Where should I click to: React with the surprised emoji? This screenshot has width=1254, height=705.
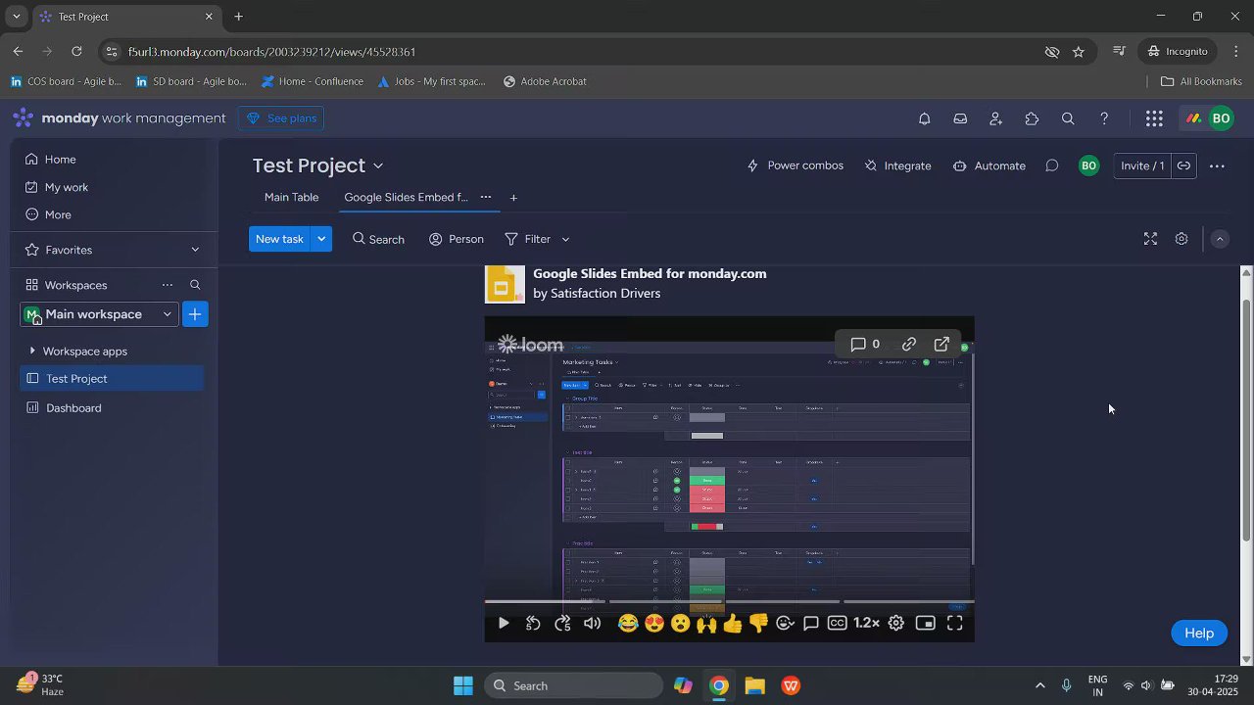coord(681,623)
